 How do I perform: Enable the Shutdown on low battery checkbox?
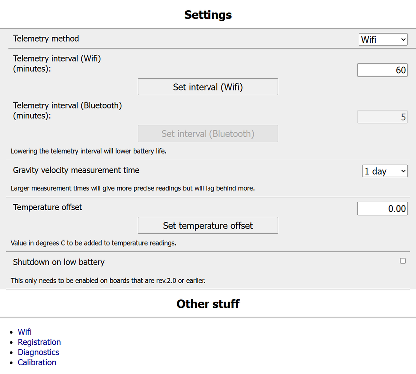403,261
